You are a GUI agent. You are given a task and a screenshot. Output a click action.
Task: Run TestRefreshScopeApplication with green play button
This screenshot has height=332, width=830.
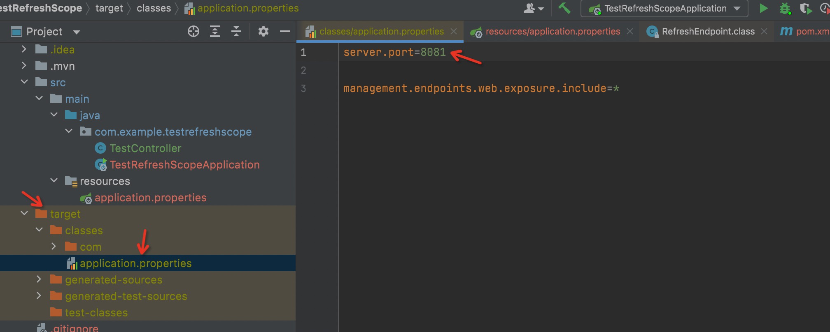point(763,8)
